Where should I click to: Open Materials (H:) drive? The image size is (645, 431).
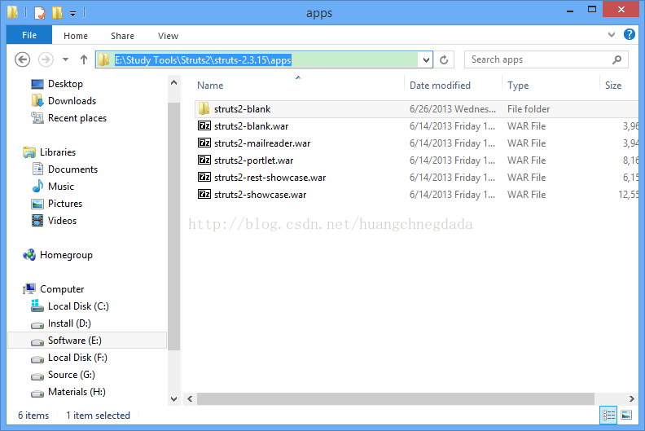pyautogui.click(x=77, y=392)
